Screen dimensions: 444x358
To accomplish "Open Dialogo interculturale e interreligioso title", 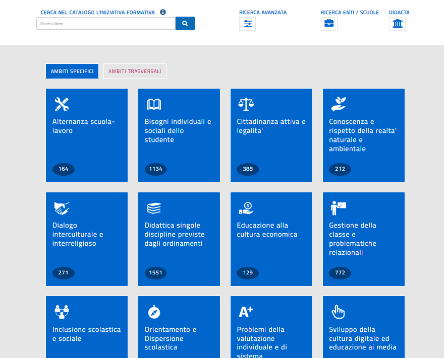I will click(78, 234).
